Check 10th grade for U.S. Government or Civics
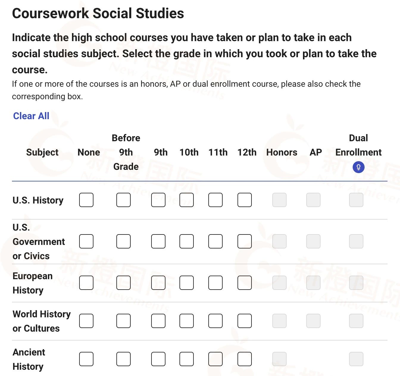The height and width of the screenshot is (376, 400). coord(187,241)
